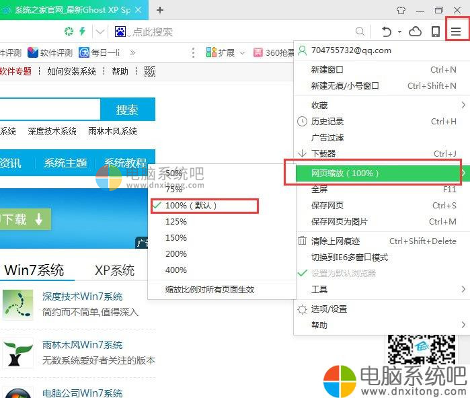
Task: Select the checked 100%（默认）zoom option
Action: point(222,205)
